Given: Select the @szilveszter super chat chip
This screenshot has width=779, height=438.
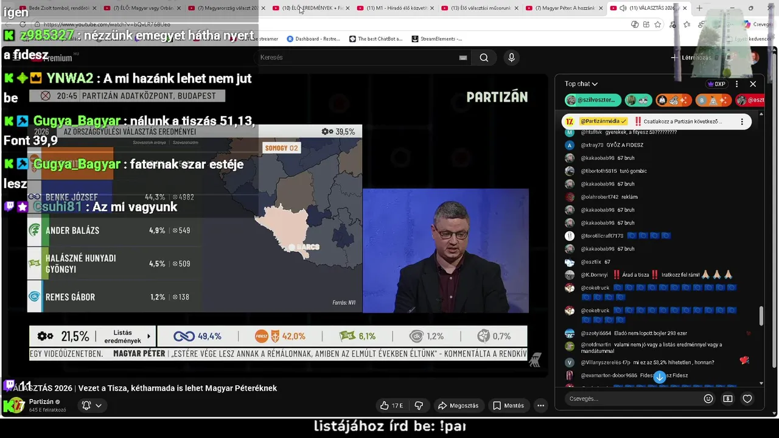Looking at the screenshot, I should 593,100.
